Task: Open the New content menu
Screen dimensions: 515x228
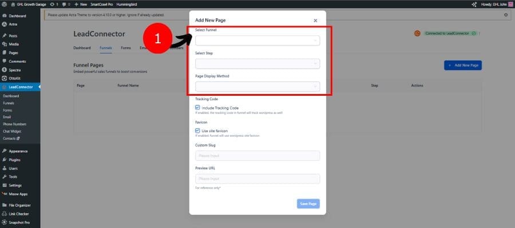Action: pyautogui.click(x=81, y=4)
